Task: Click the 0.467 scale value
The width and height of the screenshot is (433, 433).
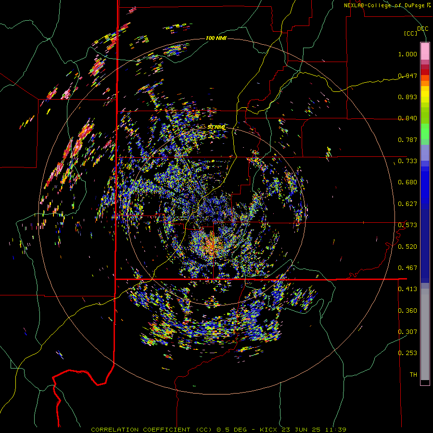Action: click(408, 268)
